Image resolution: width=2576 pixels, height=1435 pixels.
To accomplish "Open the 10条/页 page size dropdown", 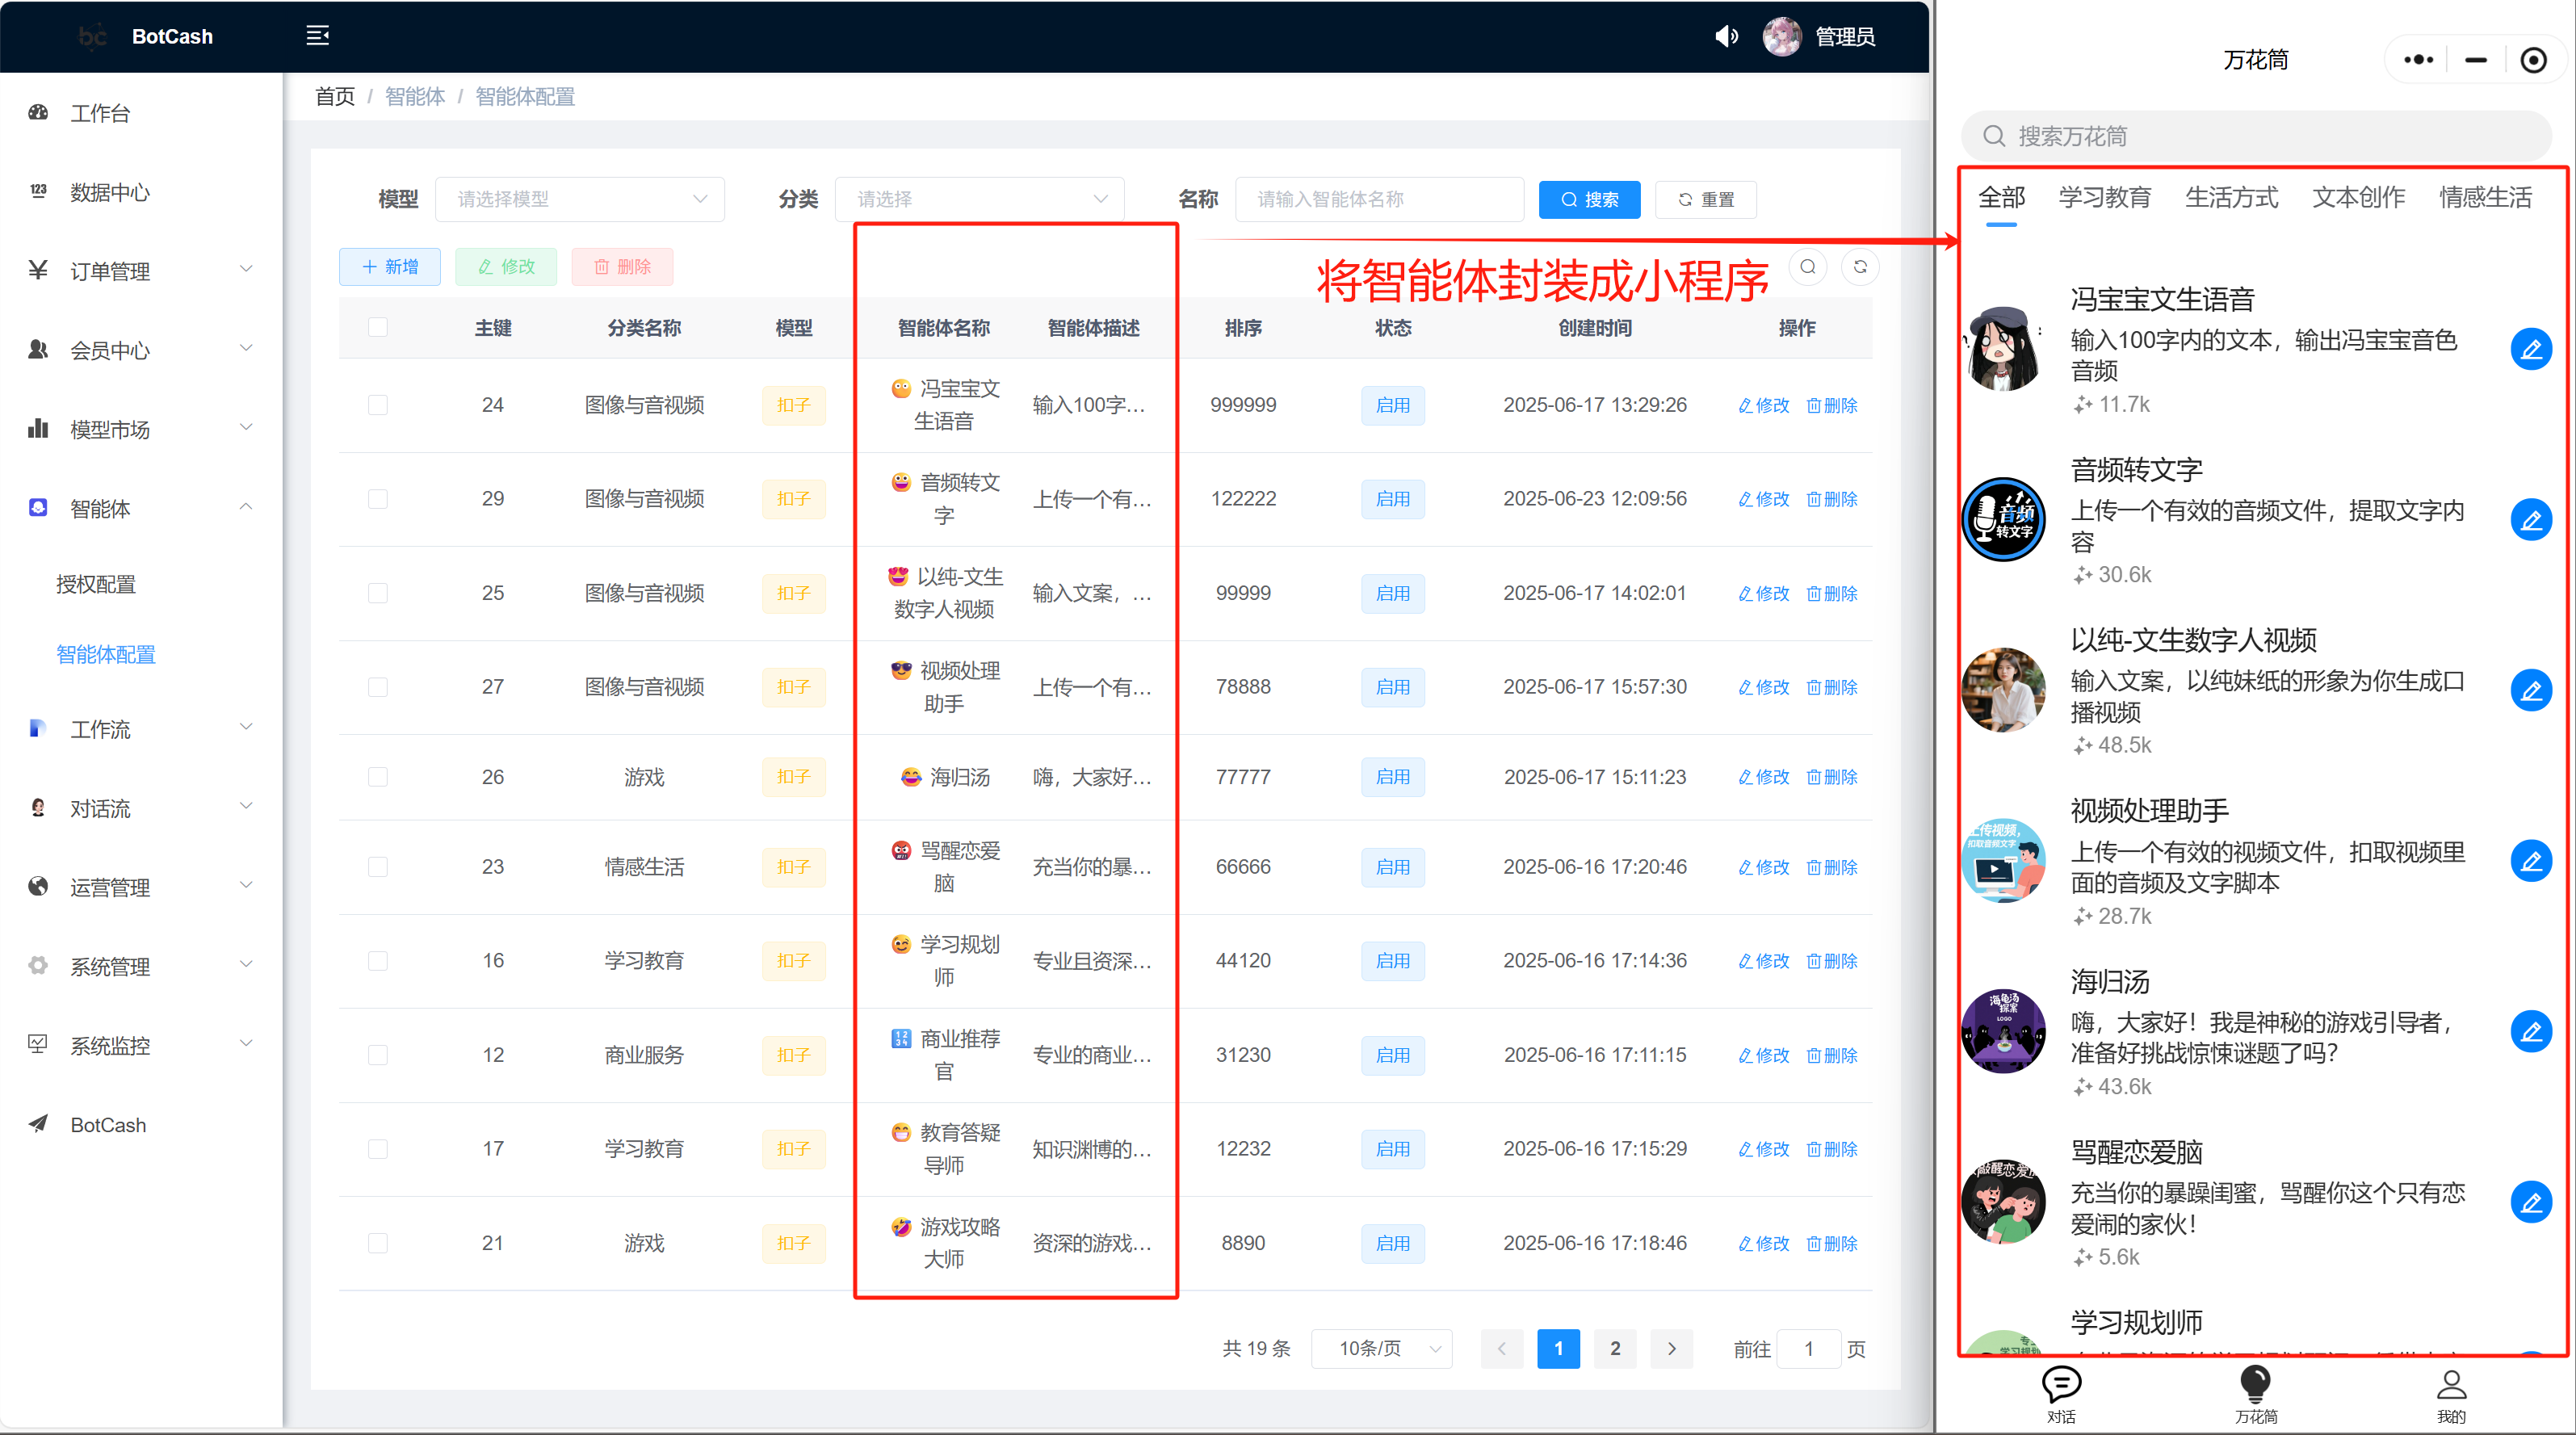I will (x=1382, y=1349).
